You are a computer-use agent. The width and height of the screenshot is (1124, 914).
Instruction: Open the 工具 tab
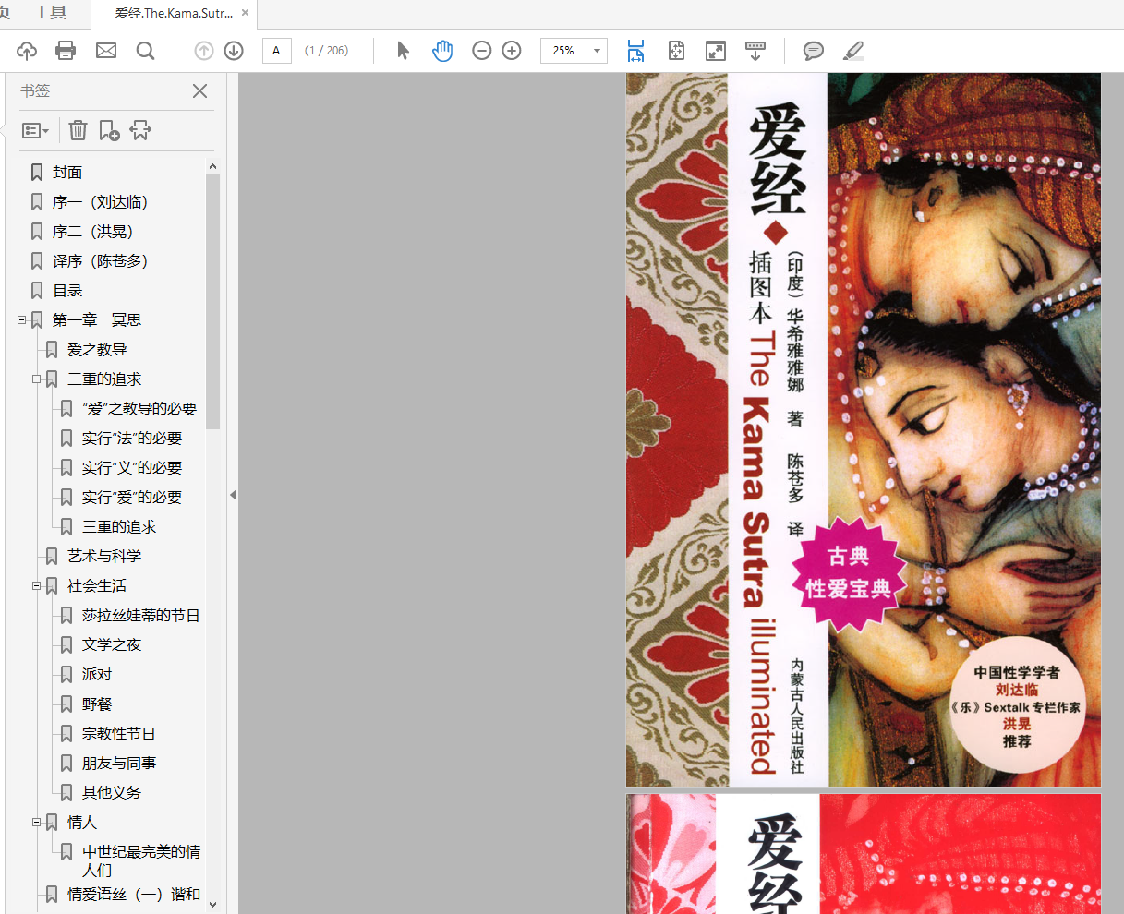coord(50,13)
